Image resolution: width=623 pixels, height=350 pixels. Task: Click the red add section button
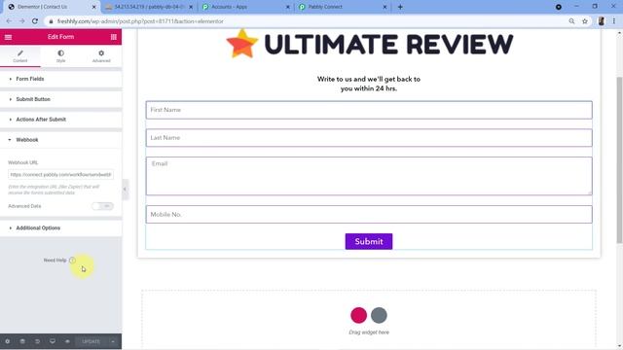pos(359,315)
